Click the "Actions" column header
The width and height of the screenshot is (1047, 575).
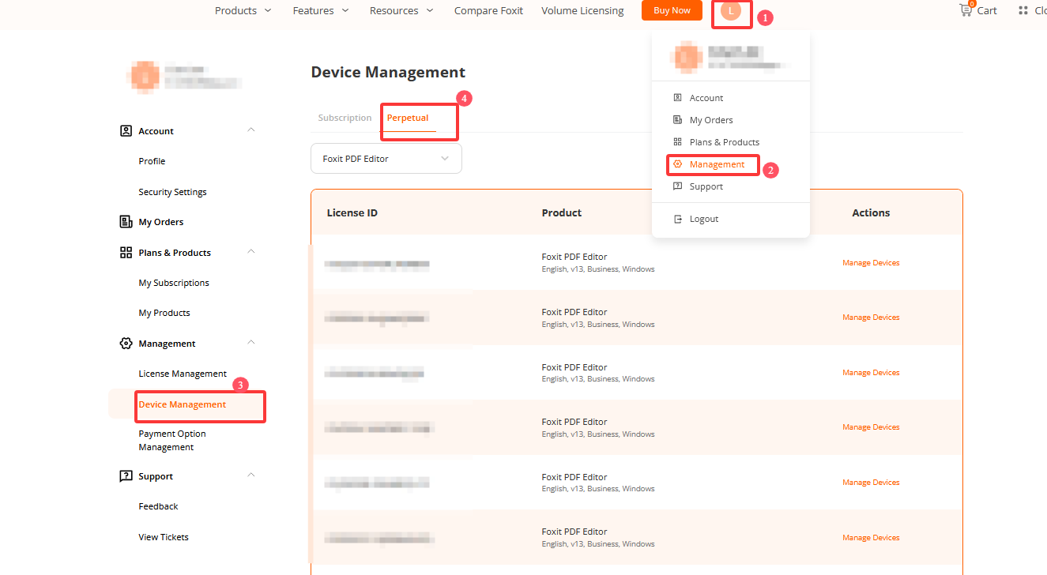coord(871,212)
